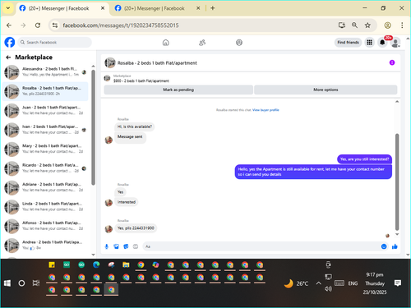
Task: Open the Groups icon in top navigation
Action: pos(239,43)
